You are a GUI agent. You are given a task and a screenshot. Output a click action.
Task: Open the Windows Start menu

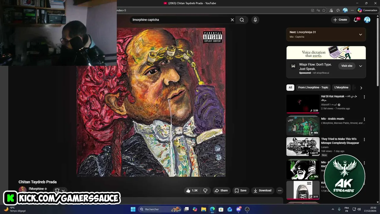pyautogui.click(x=133, y=209)
